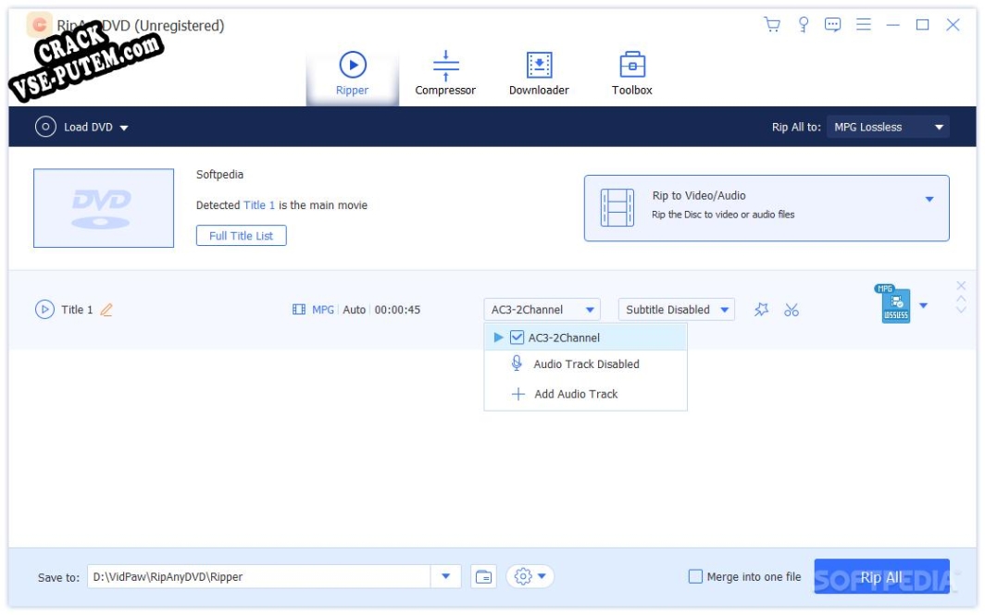This screenshot has height=615, width=985.
Task: Play Title 1 preview
Action: click(x=44, y=310)
